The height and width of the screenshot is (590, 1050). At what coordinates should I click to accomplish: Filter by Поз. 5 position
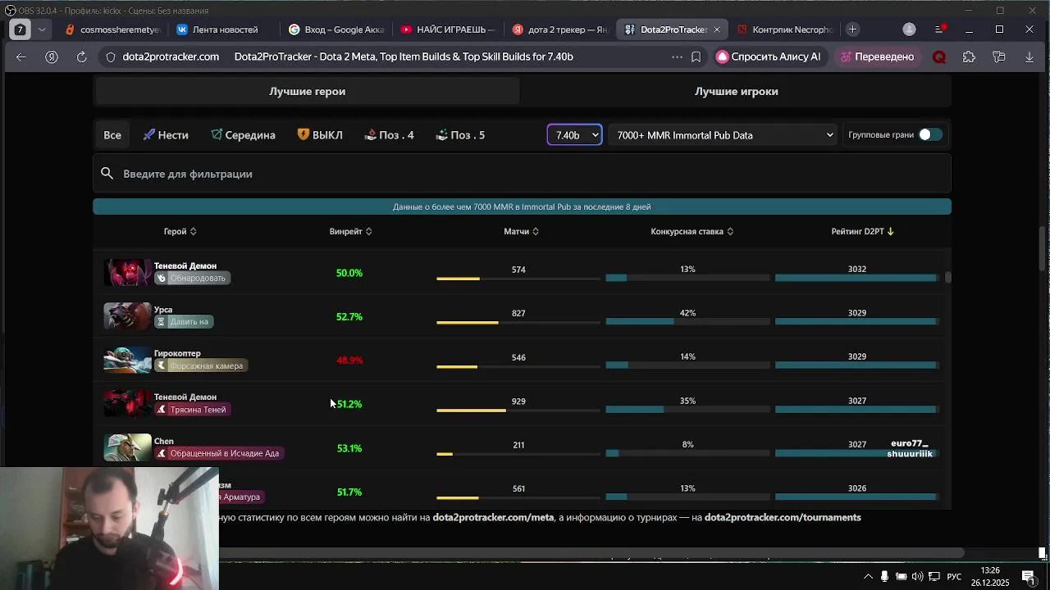tap(460, 135)
